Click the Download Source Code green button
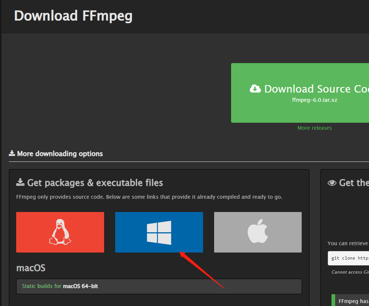The height and width of the screenshot is (306, 369). [x=300, y=93]
